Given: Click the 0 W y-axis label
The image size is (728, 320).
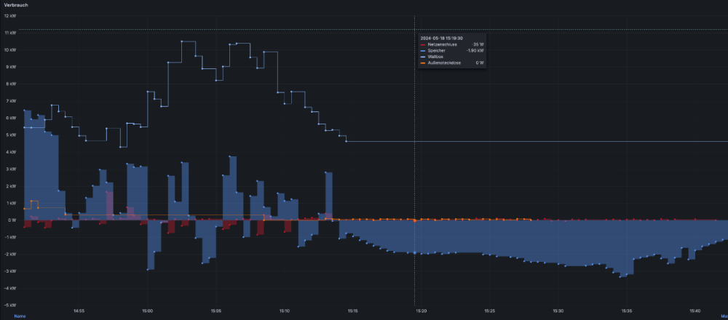Looking at the screenshot, I should click(x=12, y=220).
